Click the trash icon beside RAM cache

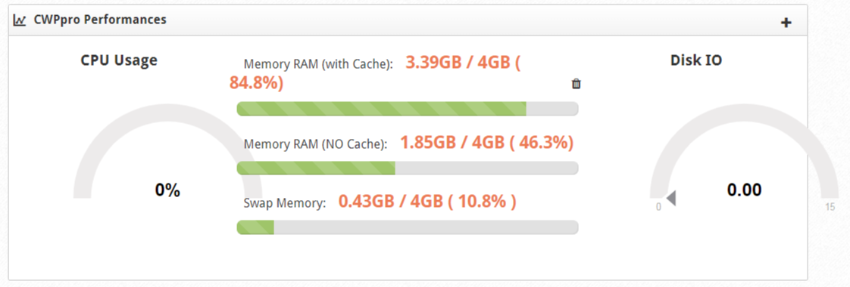tap(577, 84)
